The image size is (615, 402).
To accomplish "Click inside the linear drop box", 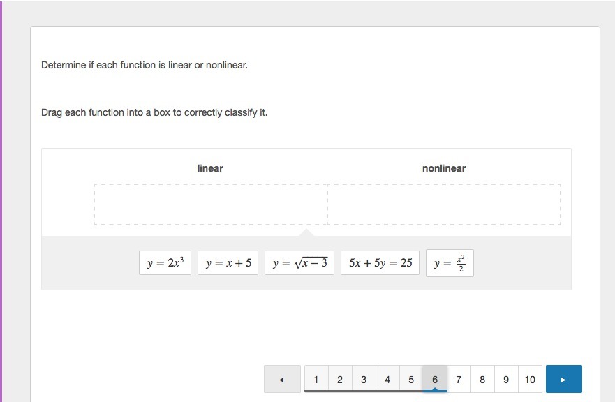I will coord(211,204).
